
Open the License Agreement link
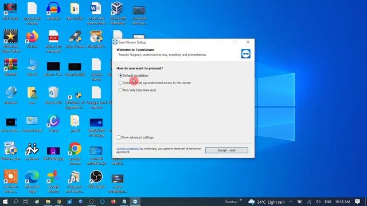point(128,149)
